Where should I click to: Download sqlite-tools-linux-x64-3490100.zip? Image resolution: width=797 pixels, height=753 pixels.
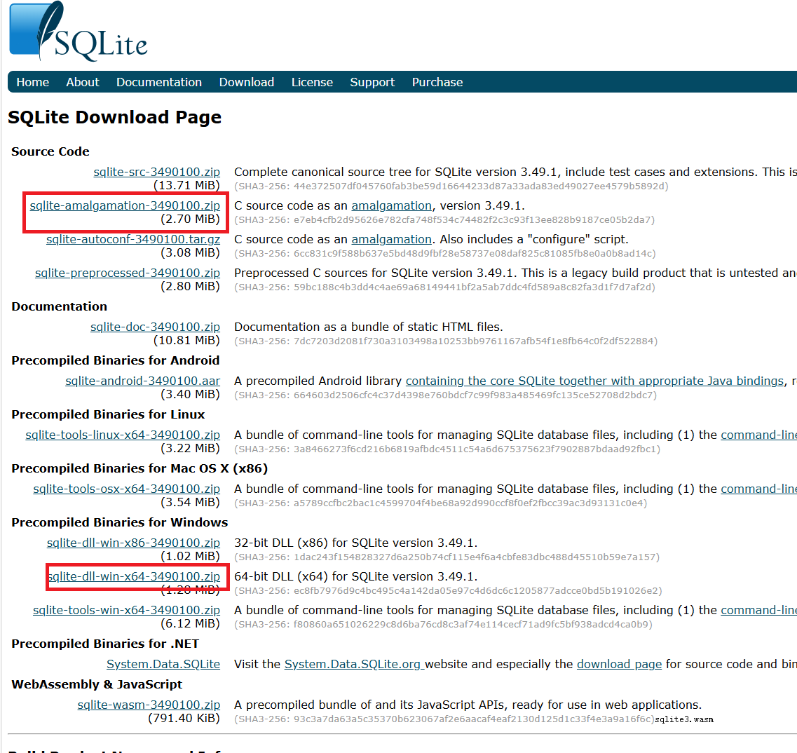click(123, 435)
